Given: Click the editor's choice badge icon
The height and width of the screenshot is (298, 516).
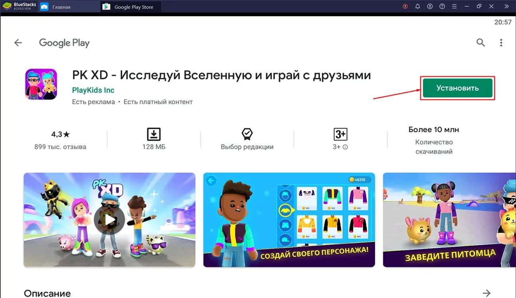Looking at the screenshot, I should 247,134.
